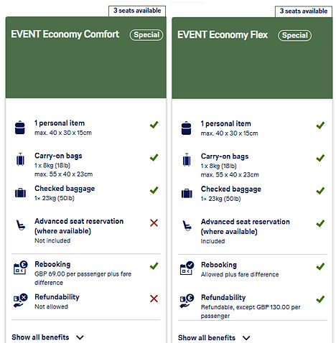Screen dimensions: 336x343
Task: Click the chevron beside Comfort's Show all benefits
Action: pos(80,337)
